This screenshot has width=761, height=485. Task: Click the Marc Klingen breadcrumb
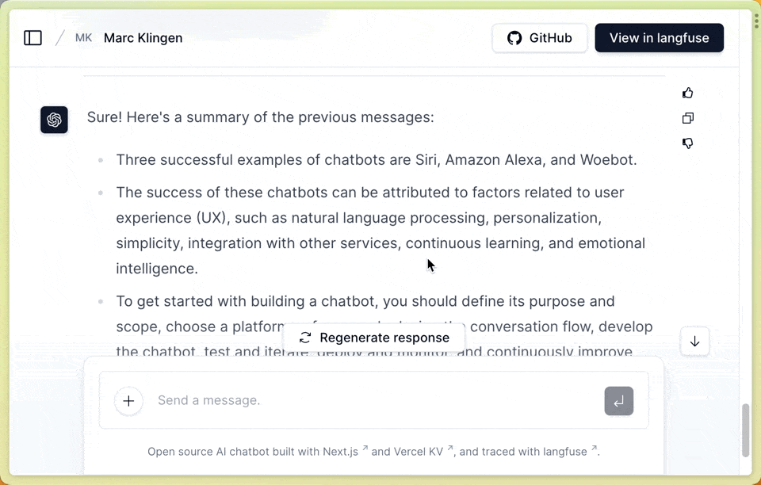[x=143, y=37]
